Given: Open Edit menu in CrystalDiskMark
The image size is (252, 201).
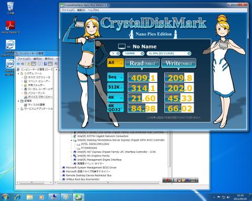Looking at the screenshot, I should click(x=81, y=10).
